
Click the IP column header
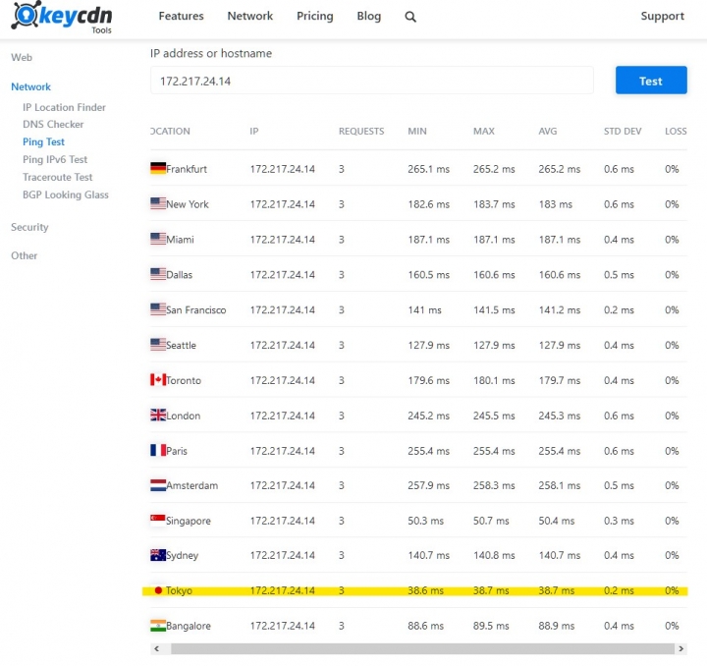254,132
